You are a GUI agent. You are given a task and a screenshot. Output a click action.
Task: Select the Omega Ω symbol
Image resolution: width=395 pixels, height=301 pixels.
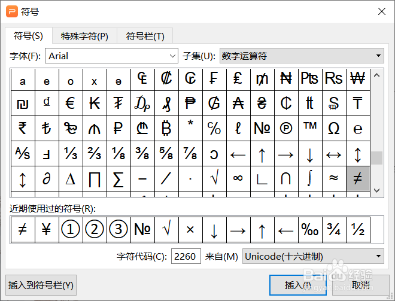(x=334, y=128)
